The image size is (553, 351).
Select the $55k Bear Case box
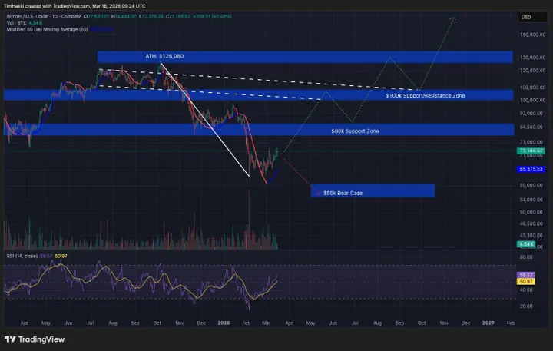(x=373, y=190)
